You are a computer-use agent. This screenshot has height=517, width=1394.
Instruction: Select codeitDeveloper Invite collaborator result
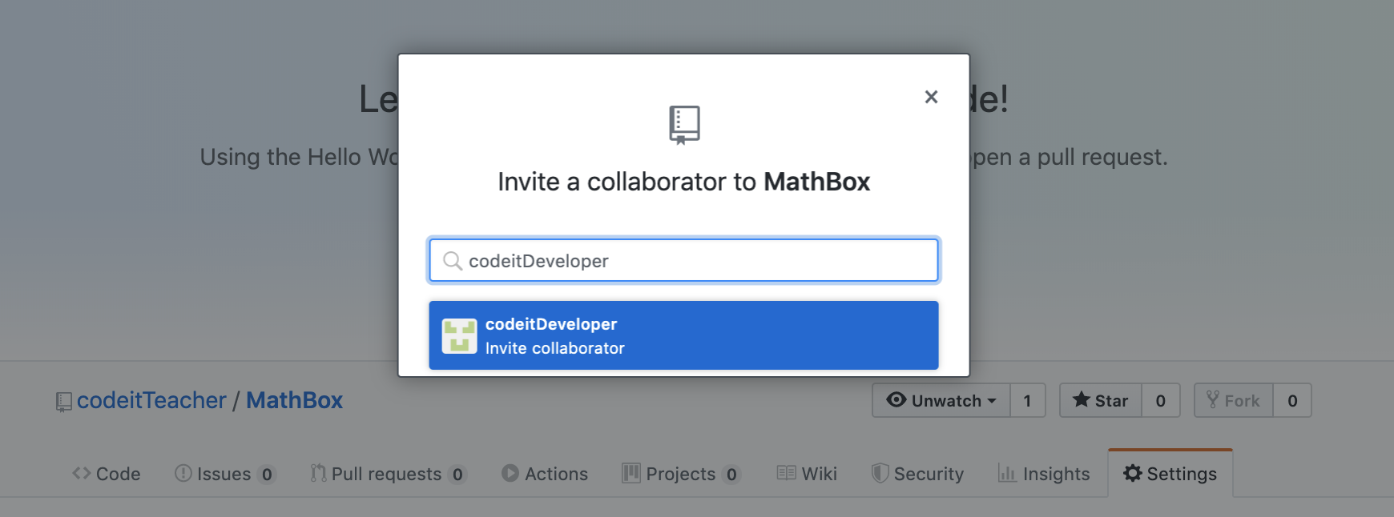point(683,335)
